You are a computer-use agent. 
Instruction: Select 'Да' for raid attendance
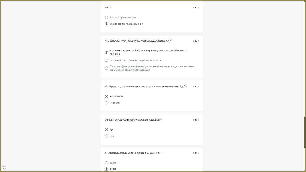(107, 130)
